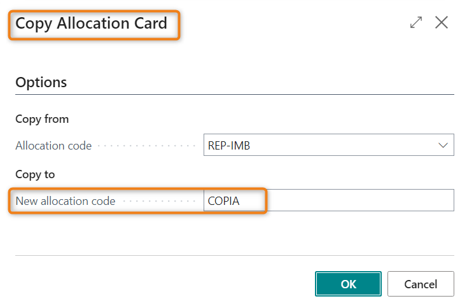Click the divider line under Options
Screen dimensions: 467x308
(x=234, y=95)
